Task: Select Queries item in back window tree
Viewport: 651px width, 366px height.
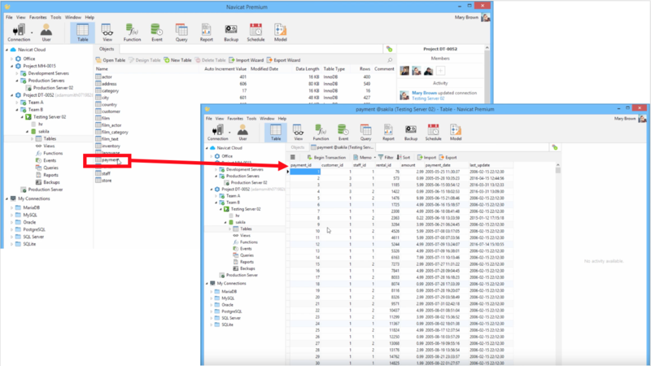Action: point(50,168)
